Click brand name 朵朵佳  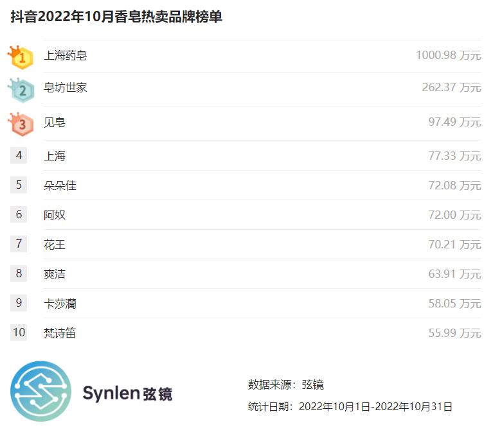point(60,185)
